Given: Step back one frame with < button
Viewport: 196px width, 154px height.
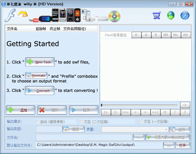Looking at the screenshot, I should coord(136,112).
